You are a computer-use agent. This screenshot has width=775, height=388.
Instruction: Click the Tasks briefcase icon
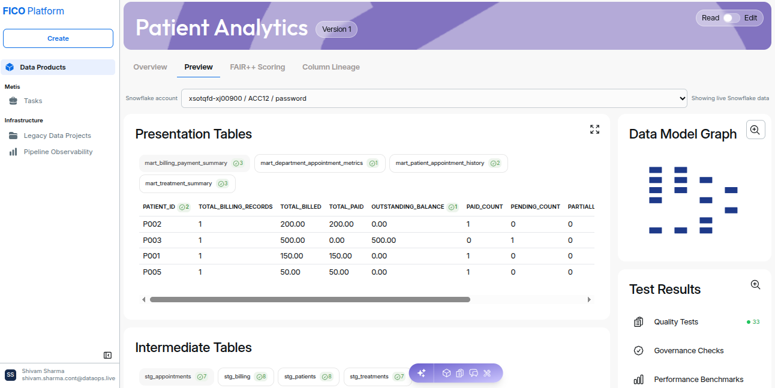coord(13,101)
